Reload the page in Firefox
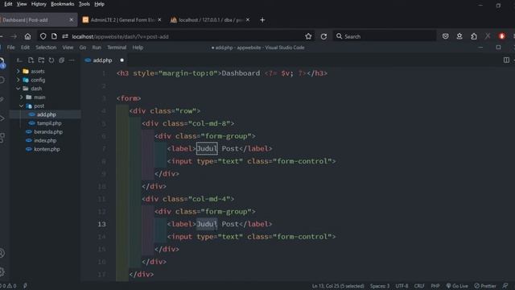This screenshot has height=290, width=515. [323, 36]
